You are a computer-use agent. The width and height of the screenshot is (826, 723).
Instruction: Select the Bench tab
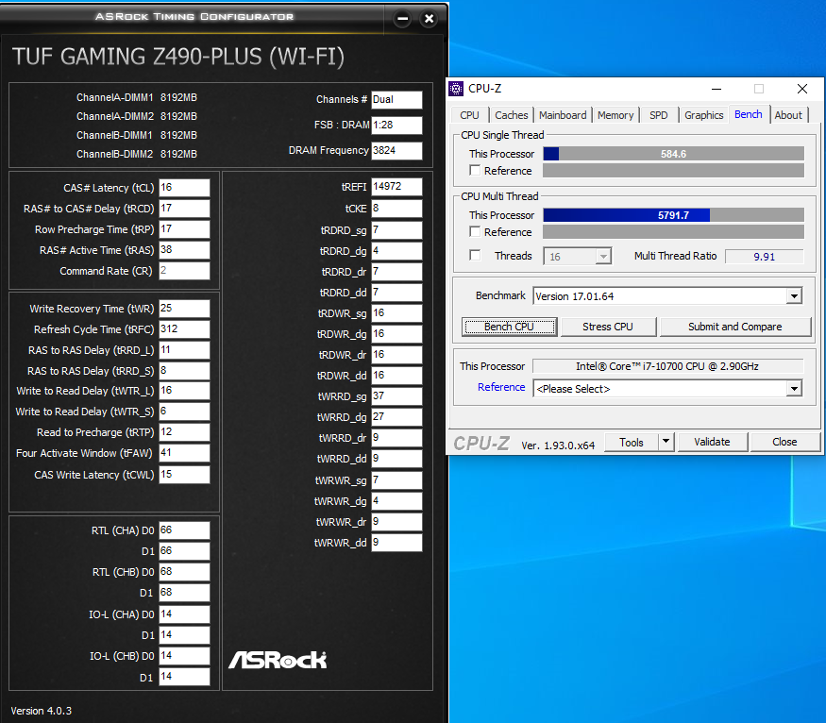(749, 114)
